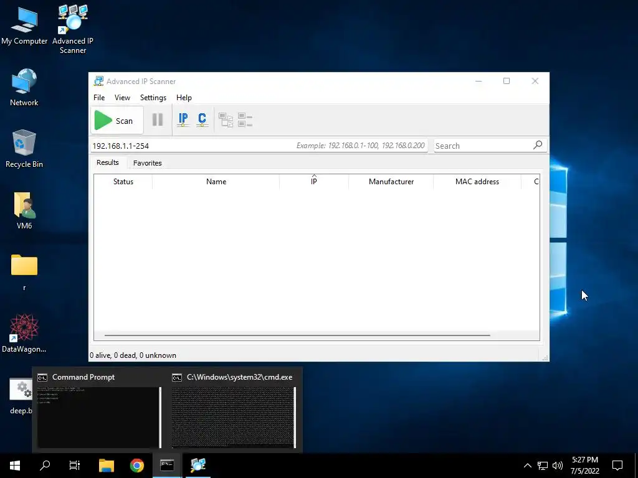Maximize the Advanced IP Scanner window
This screenshot has height=478, width=638.
[507, 82]
